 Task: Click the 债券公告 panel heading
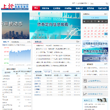38,42
